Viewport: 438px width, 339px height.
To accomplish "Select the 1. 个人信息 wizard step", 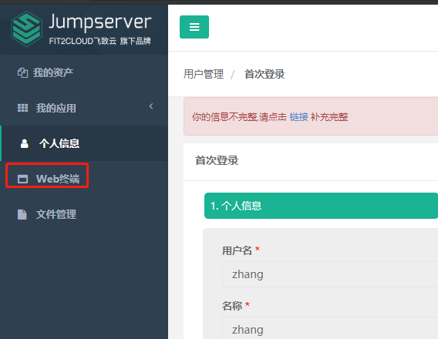I will pos(321,206).
